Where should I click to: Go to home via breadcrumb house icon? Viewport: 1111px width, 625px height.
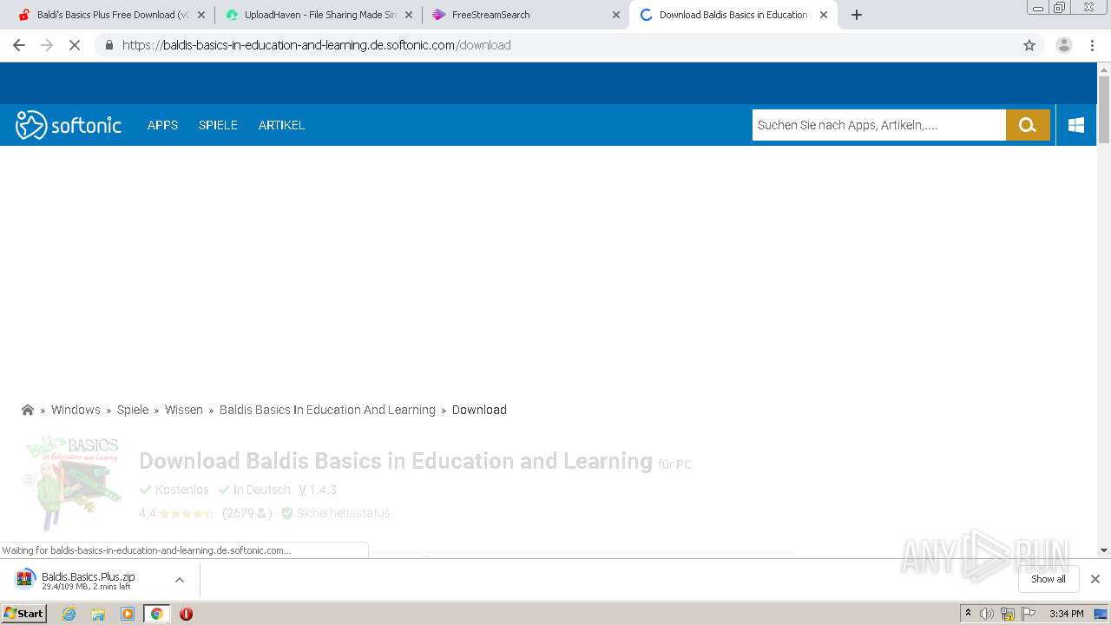tap(28, 410)
